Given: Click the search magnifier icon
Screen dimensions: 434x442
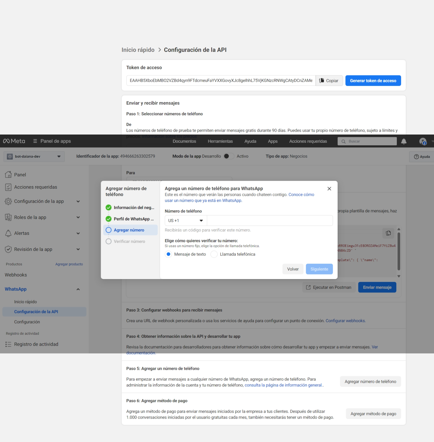Looking at the screenshot, I should click(343, 141).
